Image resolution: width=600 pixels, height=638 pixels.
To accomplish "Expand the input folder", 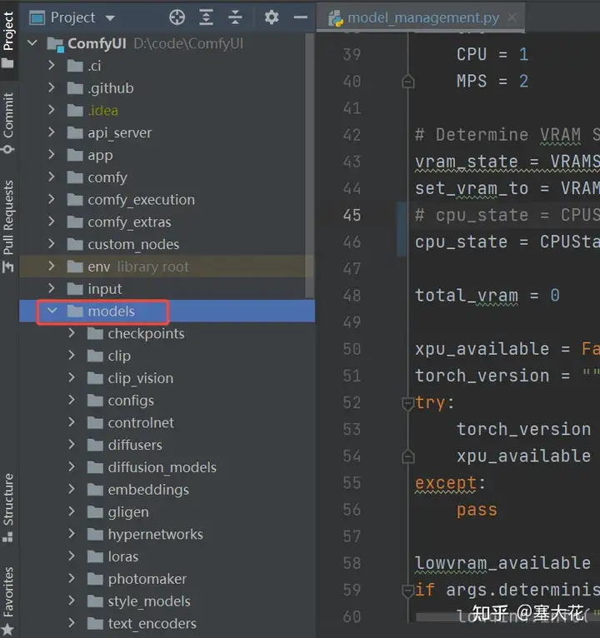I will [x=52, y=288].
